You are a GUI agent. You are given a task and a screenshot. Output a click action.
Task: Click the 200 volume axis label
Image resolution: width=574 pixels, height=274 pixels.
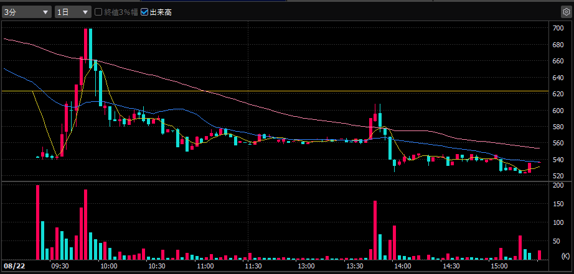point(558,185)
